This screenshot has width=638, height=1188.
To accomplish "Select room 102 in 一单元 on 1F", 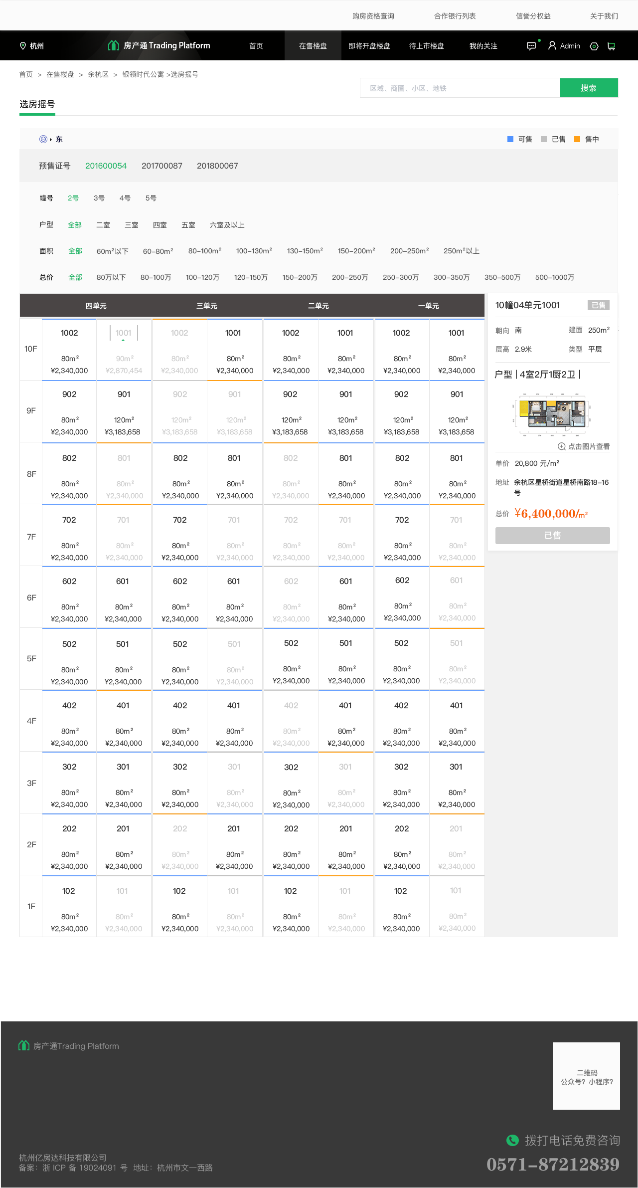I will [x=402, y=906].
